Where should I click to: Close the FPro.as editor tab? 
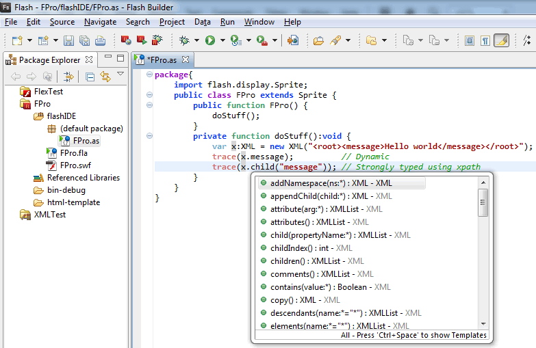[186, 59]
